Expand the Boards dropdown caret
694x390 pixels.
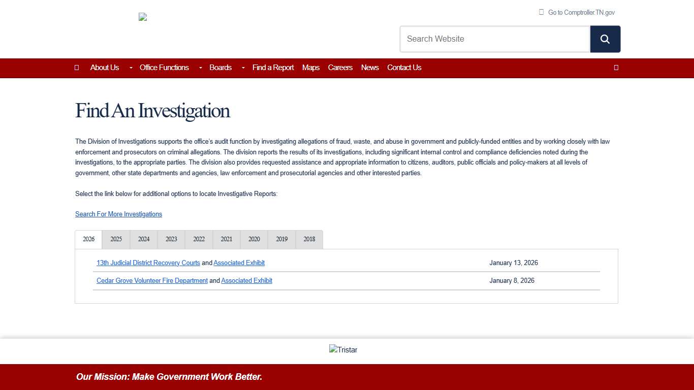[243, 68]
